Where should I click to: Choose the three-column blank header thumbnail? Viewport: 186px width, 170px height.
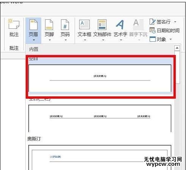[x=100, y=118]
